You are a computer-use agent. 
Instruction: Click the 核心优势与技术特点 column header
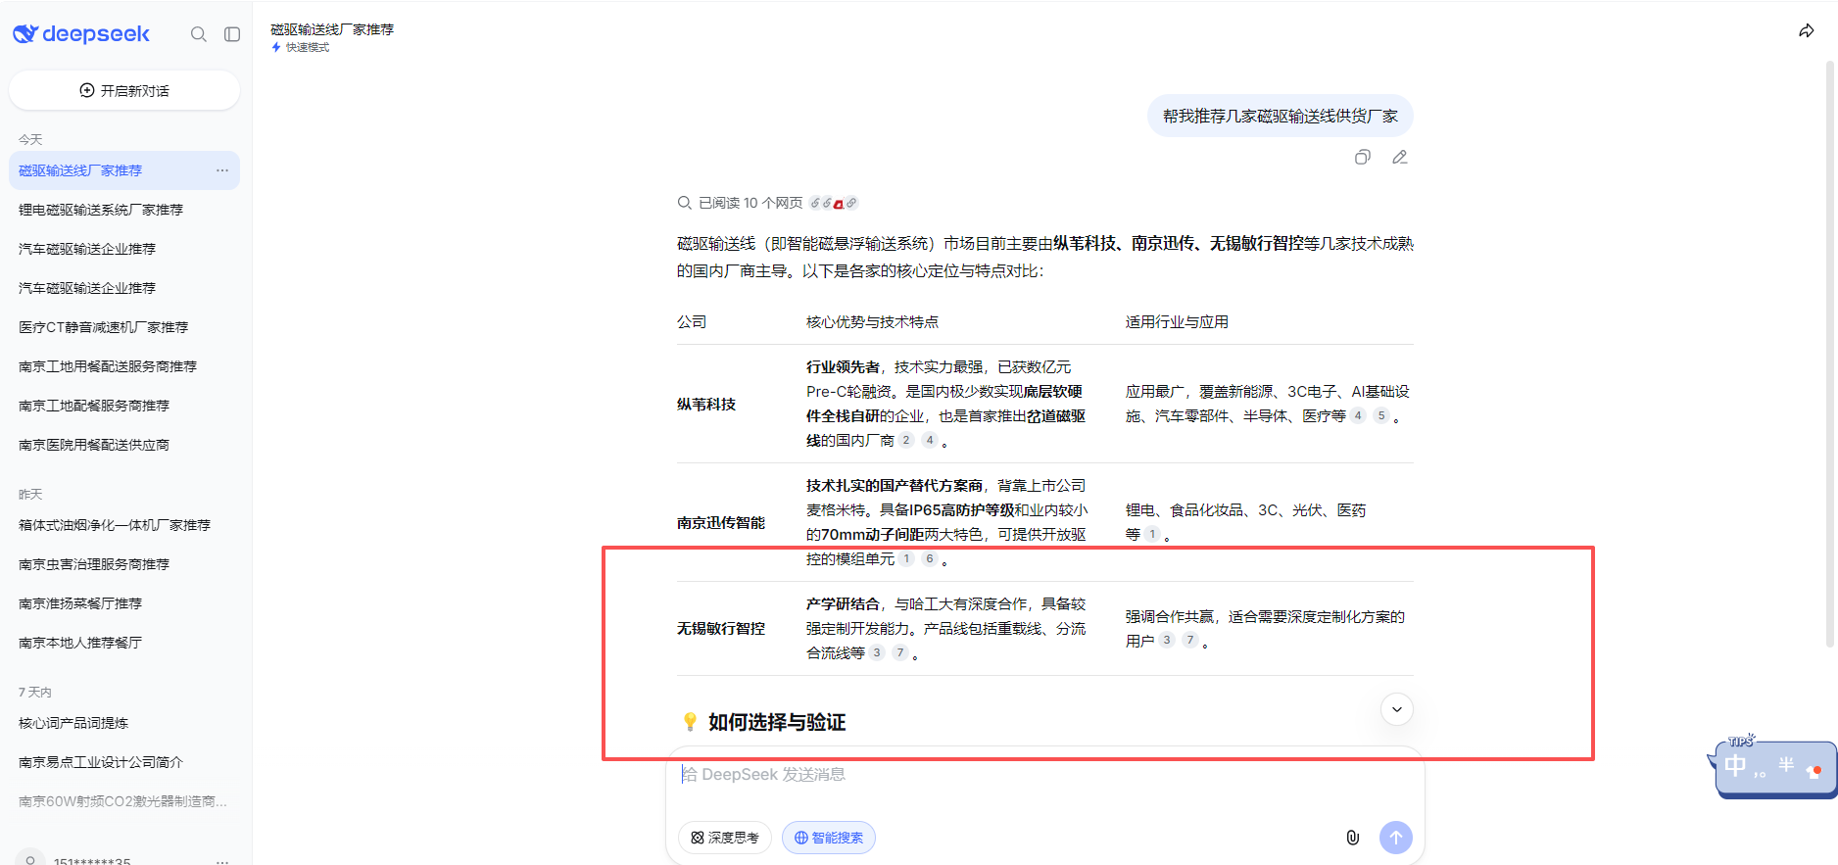[872, 321]
